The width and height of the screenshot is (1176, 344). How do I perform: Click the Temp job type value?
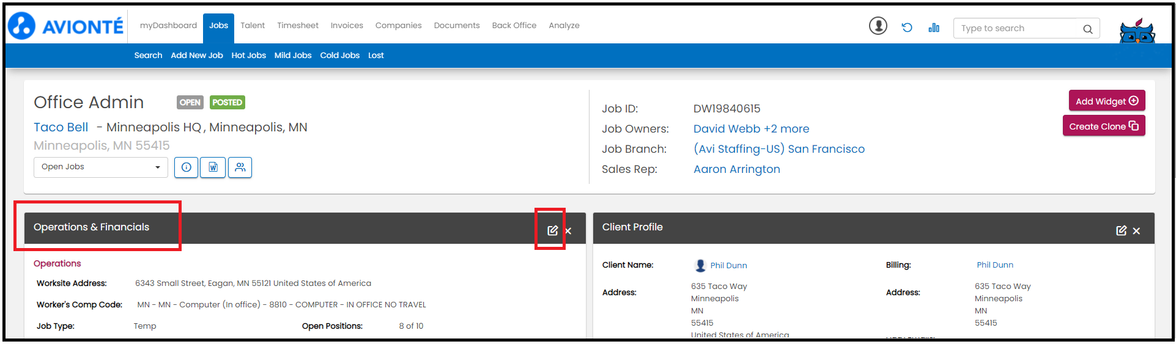145,326
